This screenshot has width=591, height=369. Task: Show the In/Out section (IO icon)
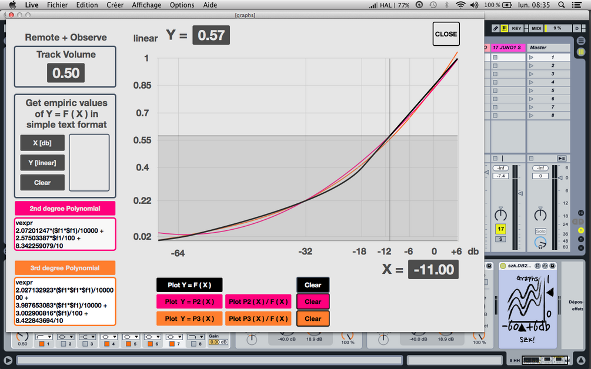[581, 213]
